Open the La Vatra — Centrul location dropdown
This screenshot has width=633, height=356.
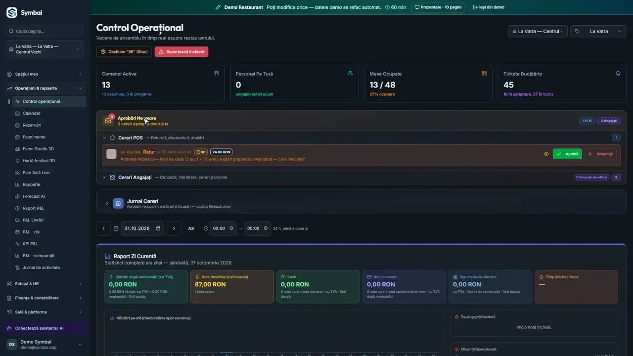coord(538,31)
